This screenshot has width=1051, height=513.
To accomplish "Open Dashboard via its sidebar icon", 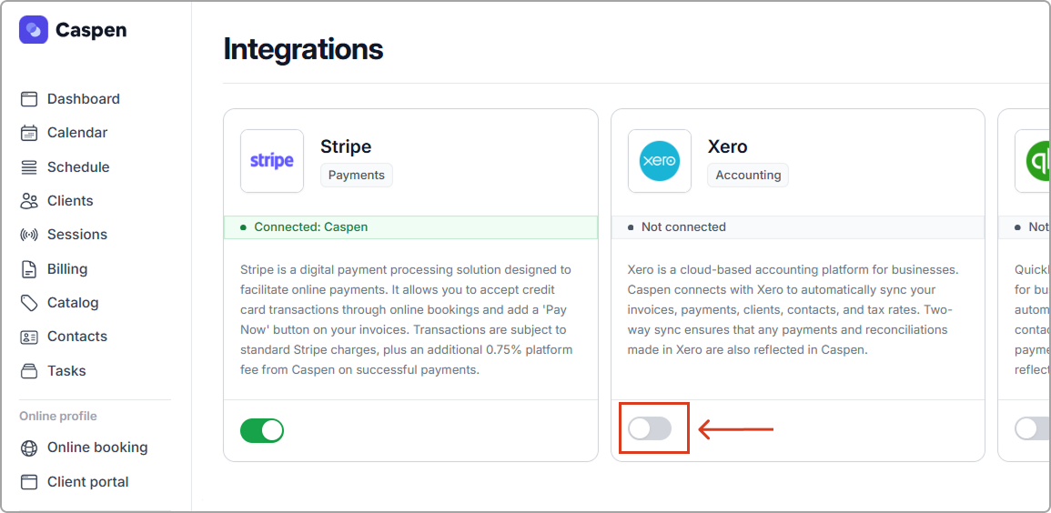I will tap(29, 99).
